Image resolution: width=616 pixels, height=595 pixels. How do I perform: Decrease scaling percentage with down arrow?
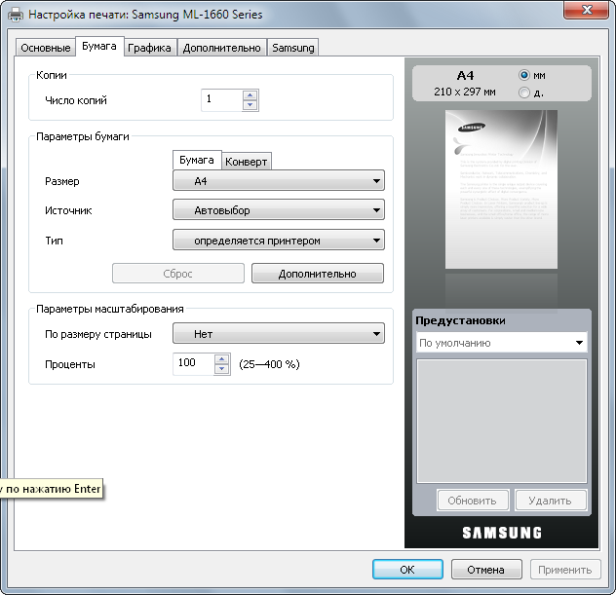coord(221,369)
